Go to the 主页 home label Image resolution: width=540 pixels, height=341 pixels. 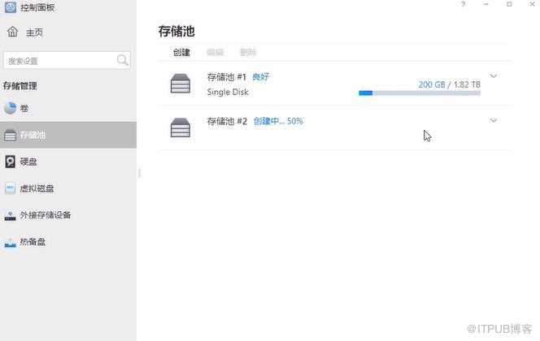34,32
